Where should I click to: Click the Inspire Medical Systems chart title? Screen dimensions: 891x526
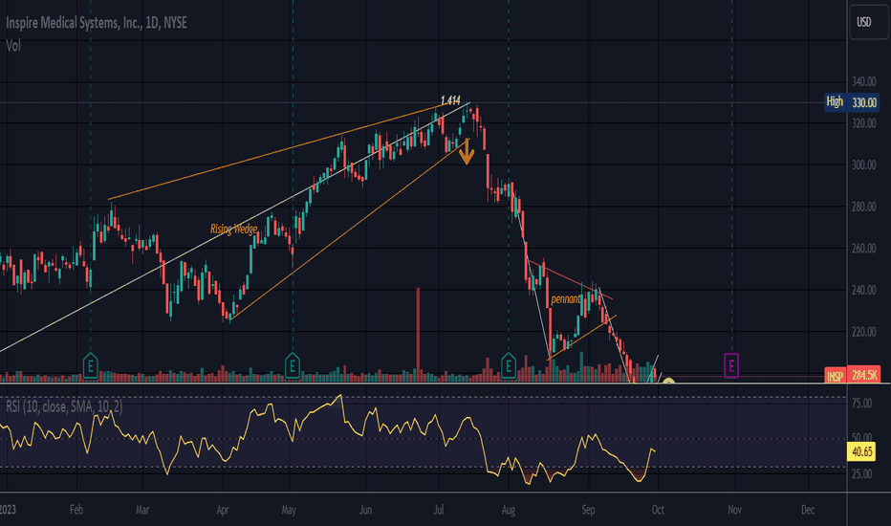96,23
